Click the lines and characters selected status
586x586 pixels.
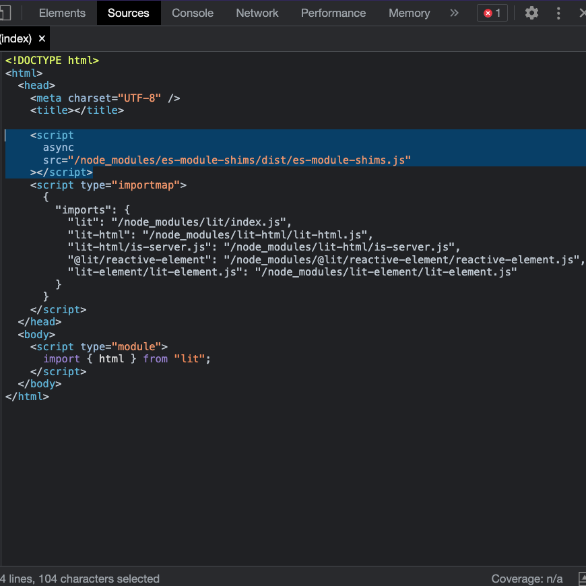point(79,579)
